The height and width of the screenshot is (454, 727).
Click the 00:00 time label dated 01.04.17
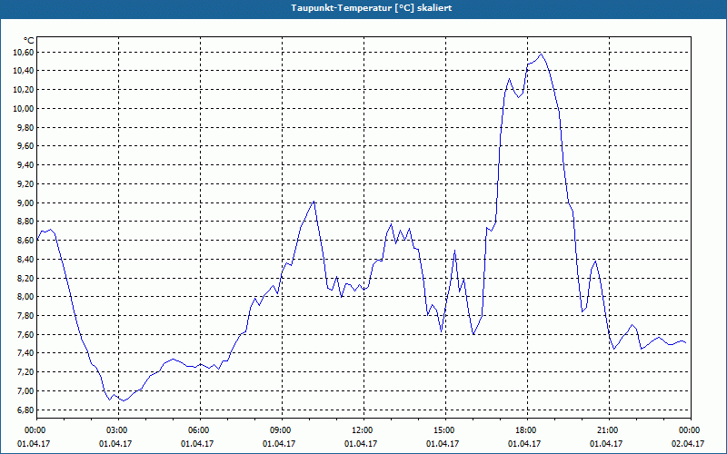click(x=35, y=430)
